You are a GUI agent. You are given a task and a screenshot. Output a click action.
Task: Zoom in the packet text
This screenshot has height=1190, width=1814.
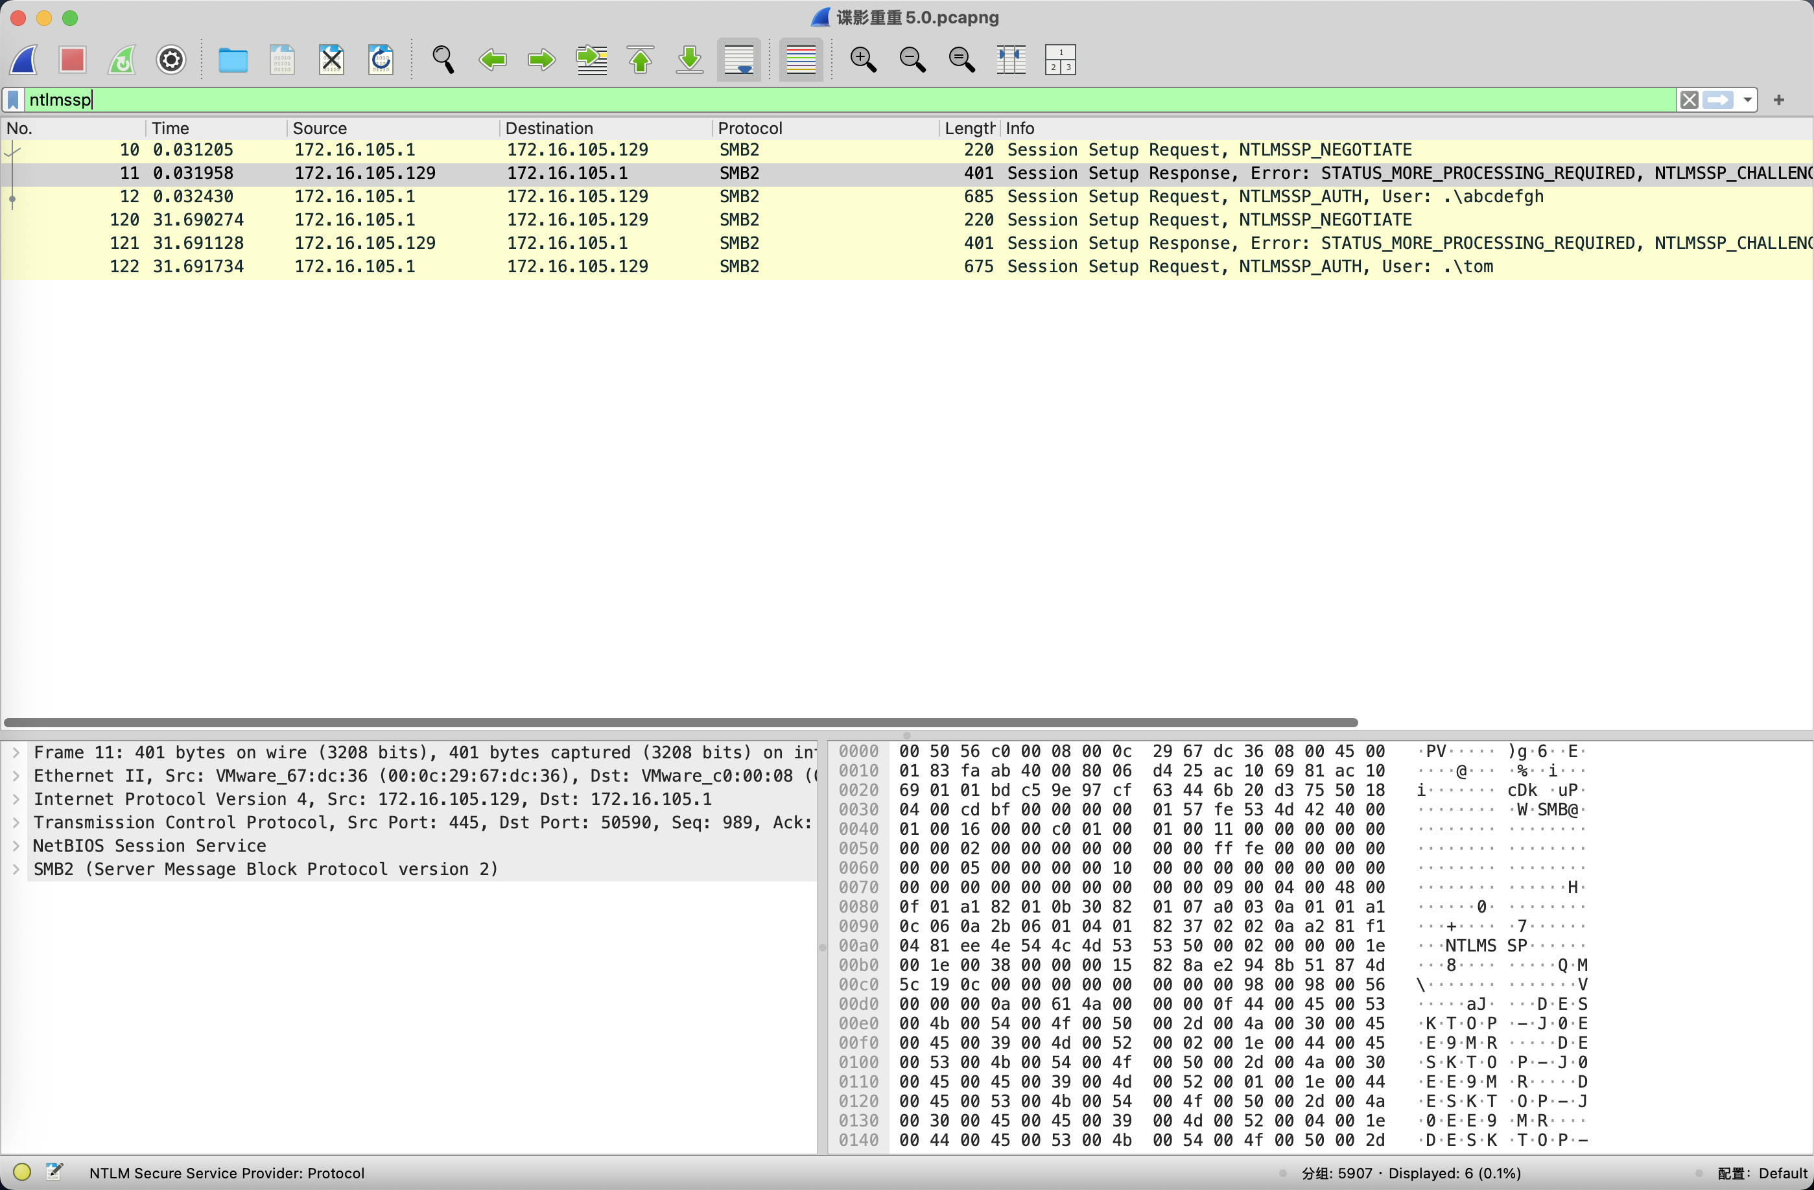pyautogui.click(x=864, y=60)
